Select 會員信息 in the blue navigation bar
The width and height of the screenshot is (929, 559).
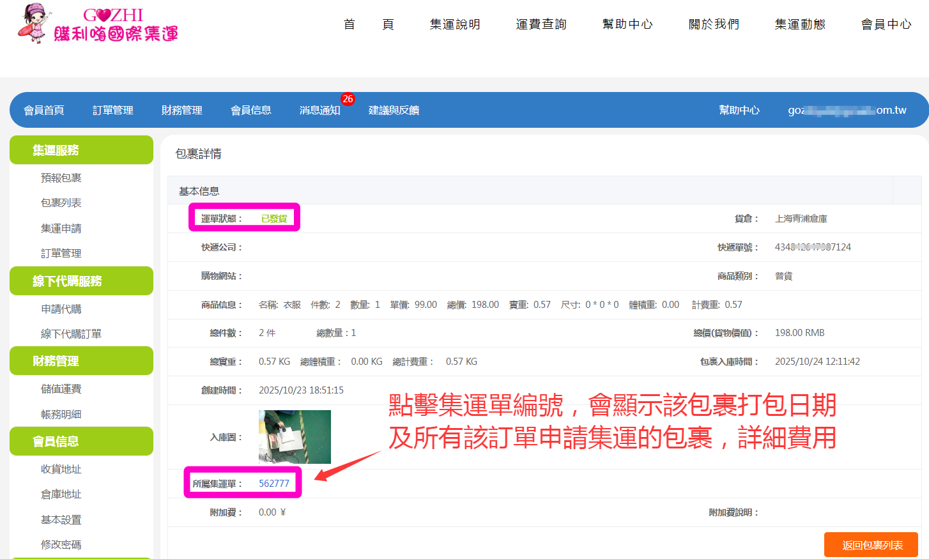(251, 111)
